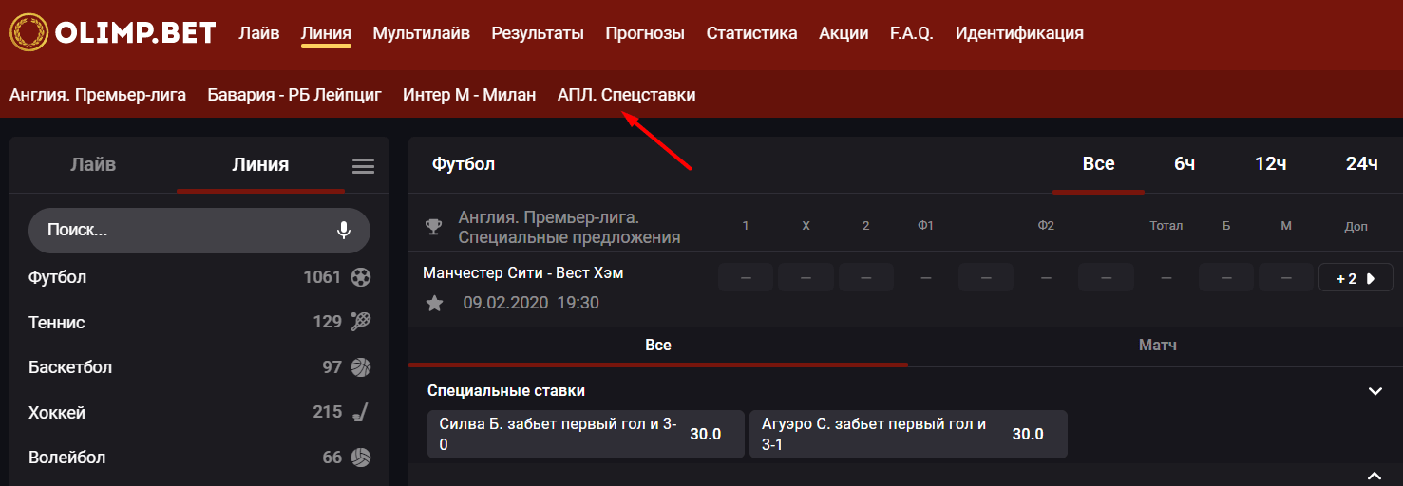1403x486 pixels.
Task: Open Манчестер Сити - Вест Хэм match
Action: [x=522, y=272]
